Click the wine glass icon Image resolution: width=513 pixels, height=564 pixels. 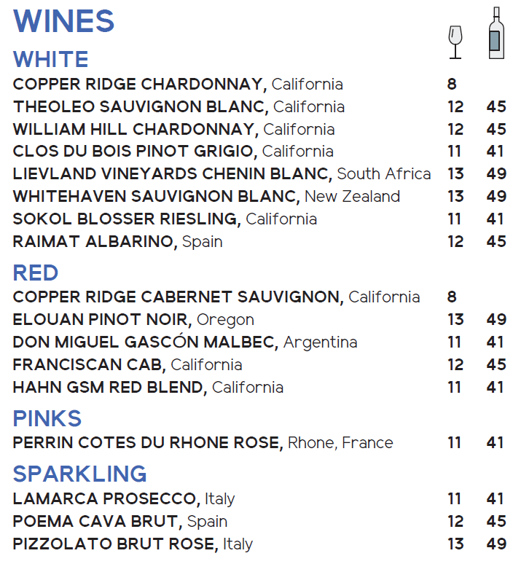(455, 42)
